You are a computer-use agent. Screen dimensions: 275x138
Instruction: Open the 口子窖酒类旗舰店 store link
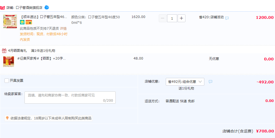pyautogui.click(x=29, y=8)
